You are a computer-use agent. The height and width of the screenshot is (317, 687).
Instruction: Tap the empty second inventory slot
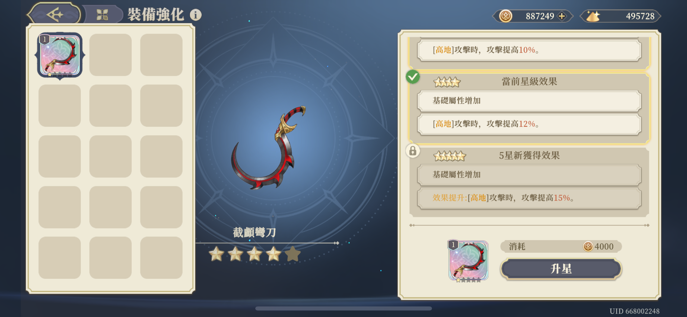[110, 55]
